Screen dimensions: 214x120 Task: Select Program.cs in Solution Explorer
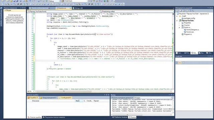click(188, 34)
